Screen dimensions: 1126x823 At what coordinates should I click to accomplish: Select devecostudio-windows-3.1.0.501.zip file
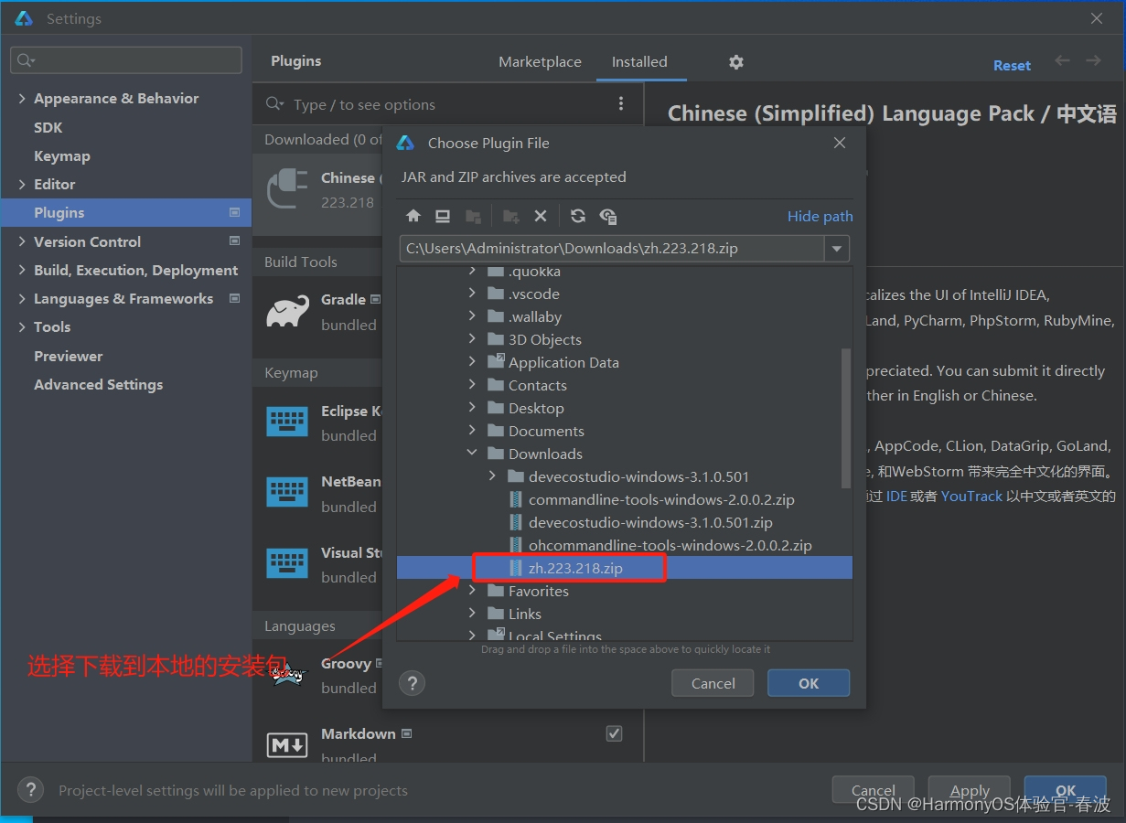pyautogui.click(x=650, y=522)
